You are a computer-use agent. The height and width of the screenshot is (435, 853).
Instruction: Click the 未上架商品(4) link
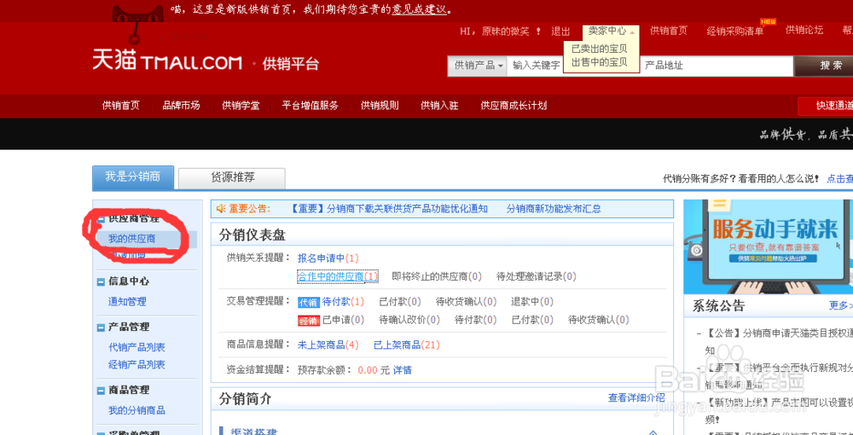click(328, 345)
